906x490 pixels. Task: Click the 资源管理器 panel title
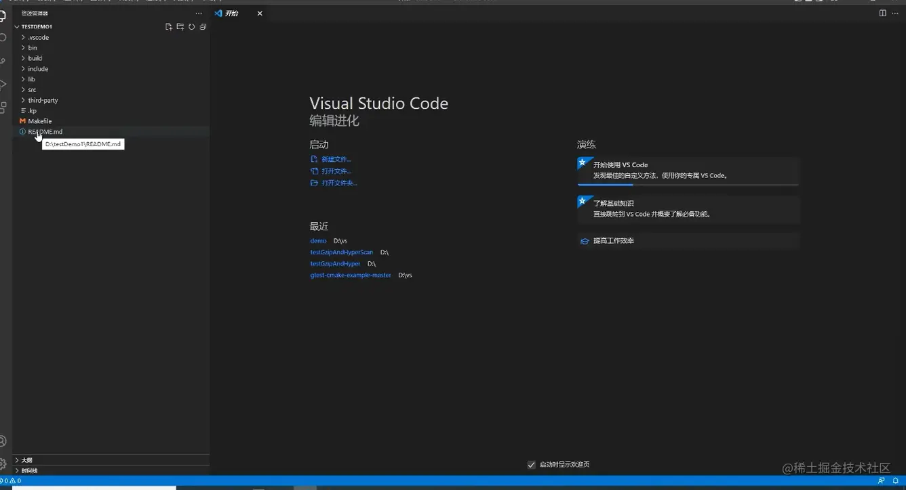click(35, 14)
